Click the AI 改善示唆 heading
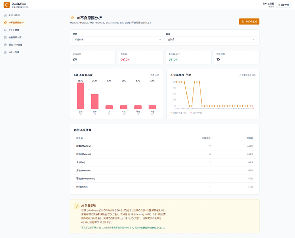Screen dimensions: 295x238 click(x=88, y=205)
